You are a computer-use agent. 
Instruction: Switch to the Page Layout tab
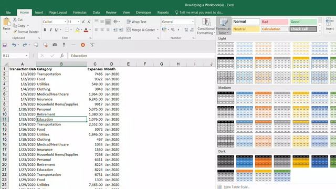(x=58, y=13)
